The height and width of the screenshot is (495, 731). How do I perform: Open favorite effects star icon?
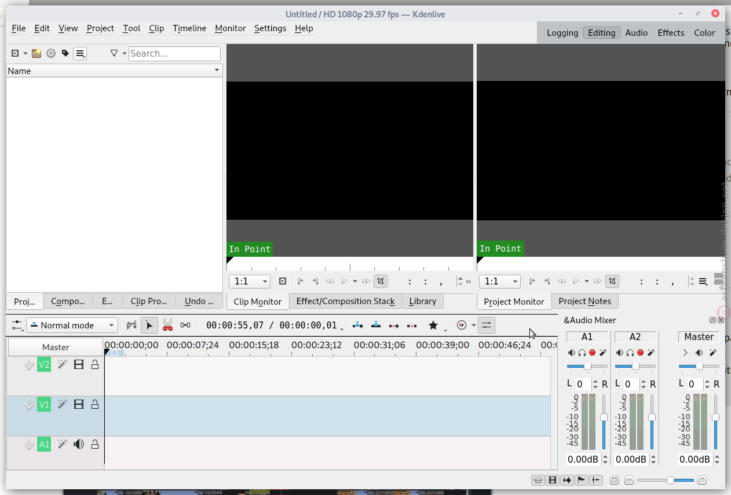pos(433,325)
